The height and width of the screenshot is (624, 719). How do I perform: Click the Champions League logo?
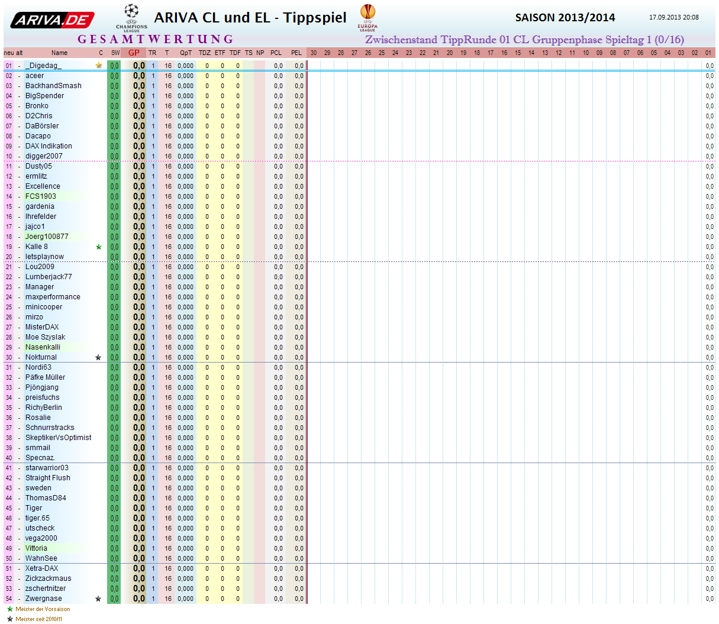(x=131, y=18)
